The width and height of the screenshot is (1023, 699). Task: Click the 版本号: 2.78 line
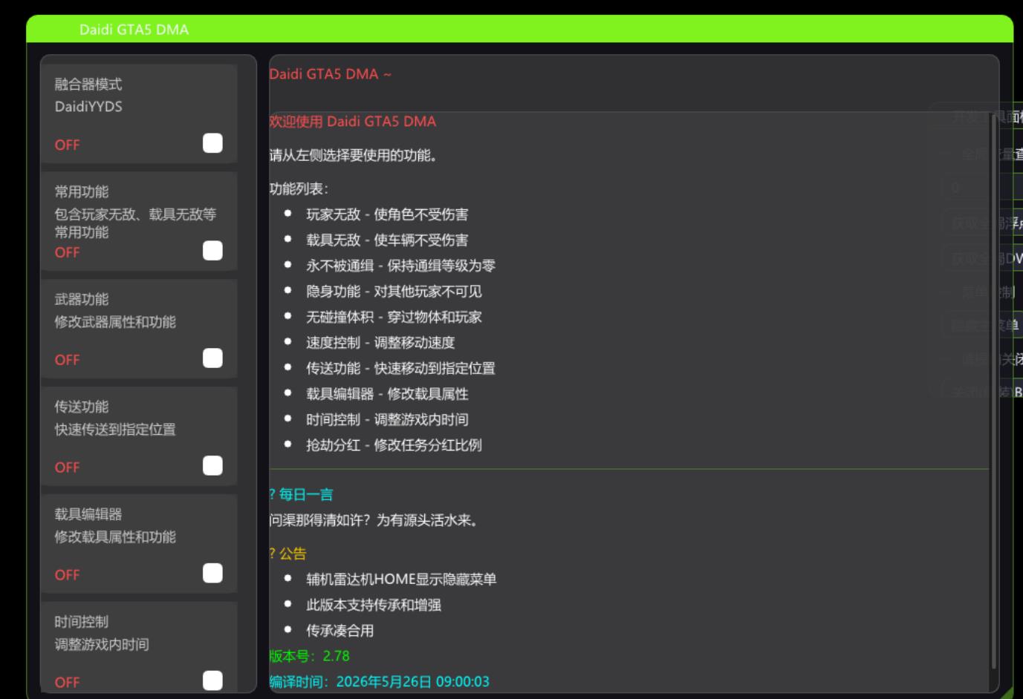pos(309,656)
